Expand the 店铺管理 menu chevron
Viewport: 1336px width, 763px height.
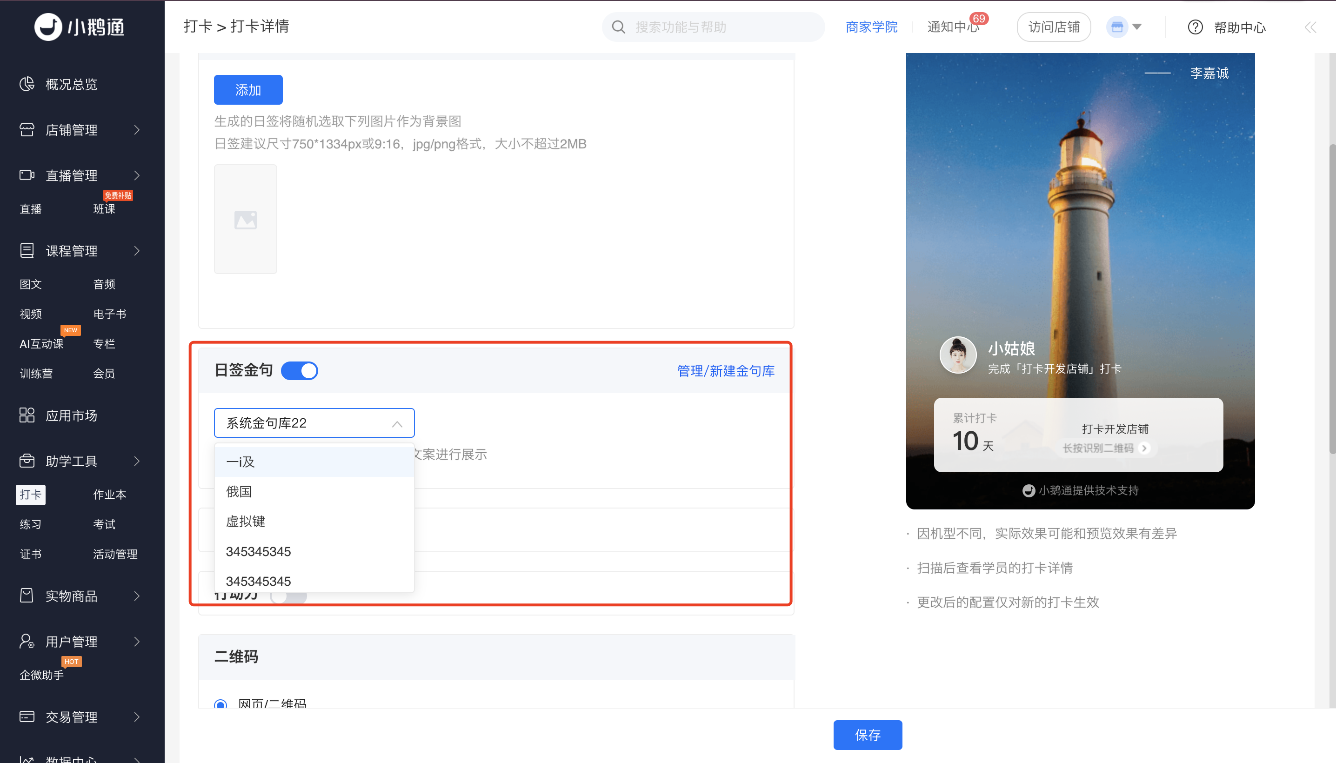pos(137,129)
